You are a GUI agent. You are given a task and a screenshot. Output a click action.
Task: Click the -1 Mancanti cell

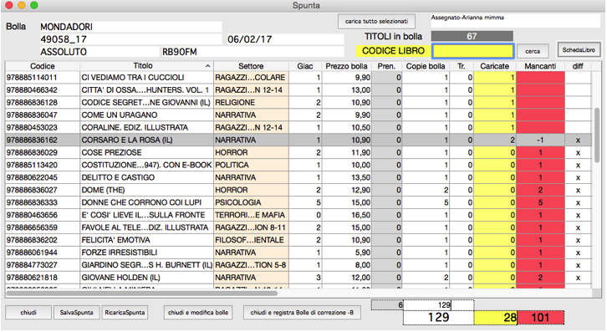tap(540, 140)
